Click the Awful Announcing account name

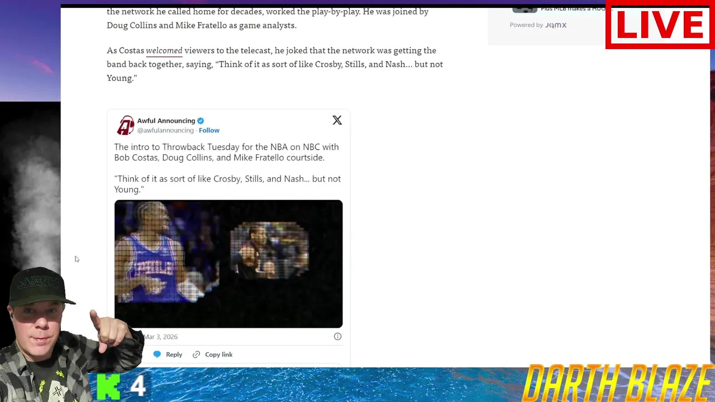166,121
